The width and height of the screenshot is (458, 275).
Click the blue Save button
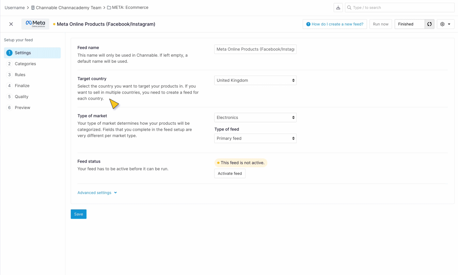pyautogui.click(x=78, y=214)
